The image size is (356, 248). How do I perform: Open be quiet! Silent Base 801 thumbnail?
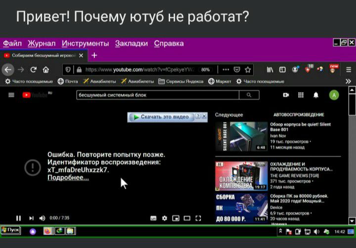(241, 136)
